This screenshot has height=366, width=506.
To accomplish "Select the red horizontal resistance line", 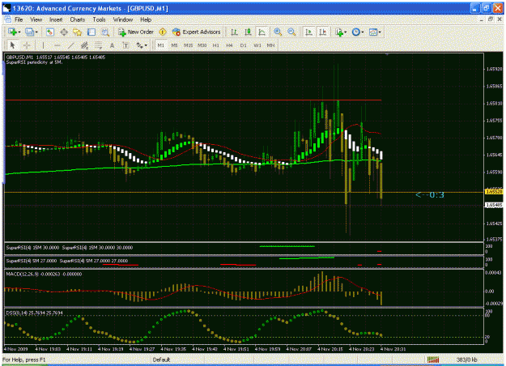I will [193, 100].
